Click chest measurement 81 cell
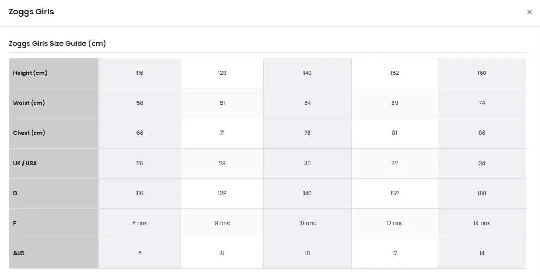This screenshot has width=540, height=277. (x=394, y=133)
